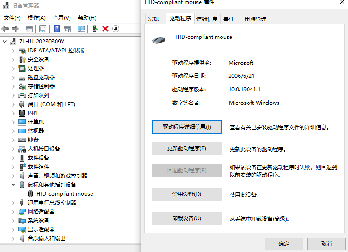Click the action pane toggle icon
This screenshot has width=348, height=252.
click(67, 29)
